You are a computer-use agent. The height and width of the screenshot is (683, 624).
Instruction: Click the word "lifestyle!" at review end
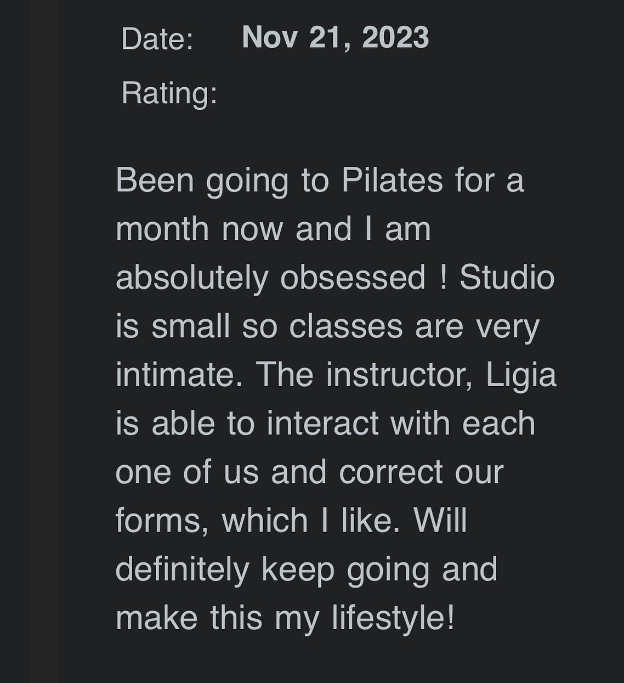tap(393, 618)
